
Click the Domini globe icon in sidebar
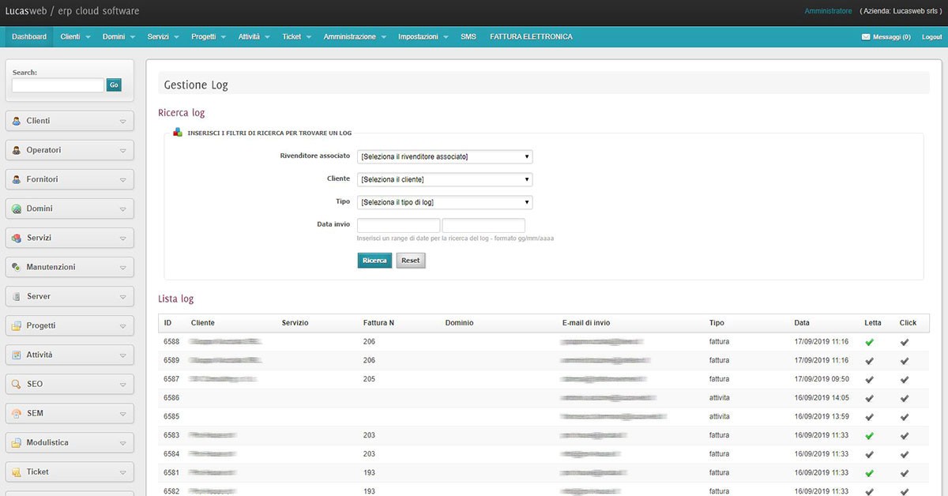coord(17,209)
